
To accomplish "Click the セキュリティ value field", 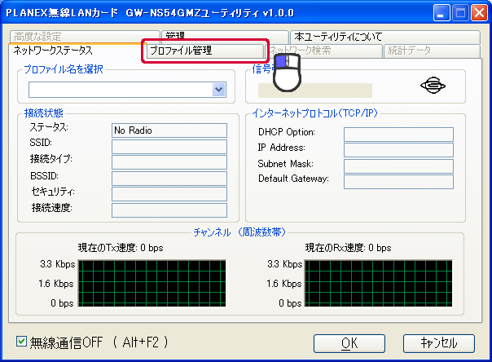I will [169, 194].
